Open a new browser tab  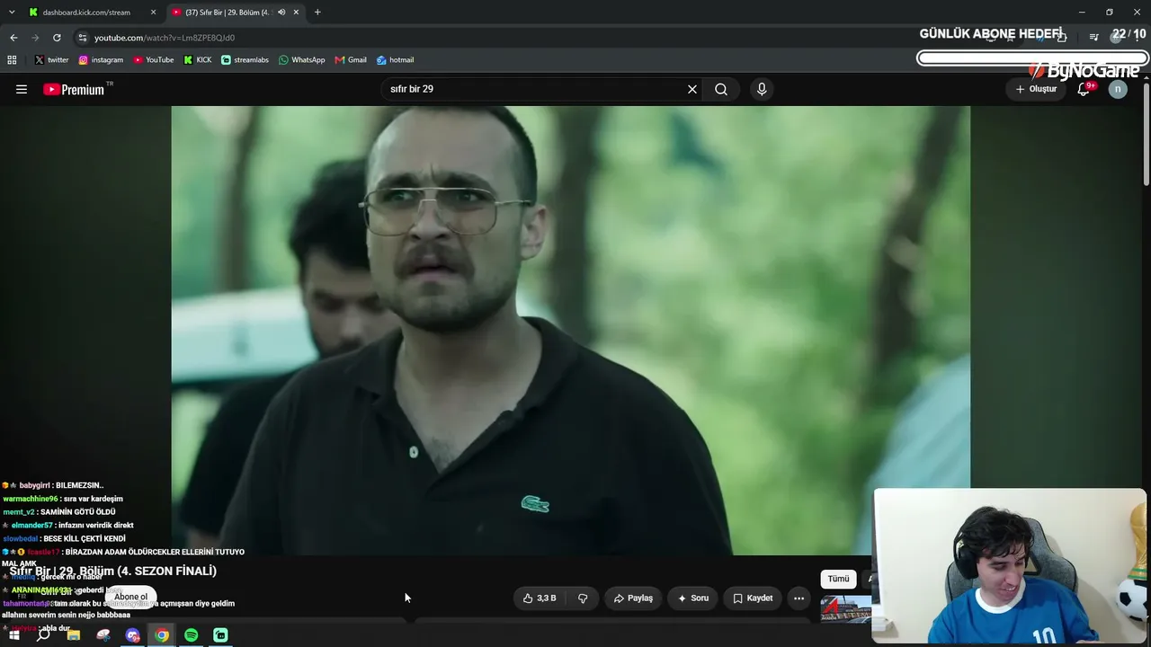coord(317,13)
